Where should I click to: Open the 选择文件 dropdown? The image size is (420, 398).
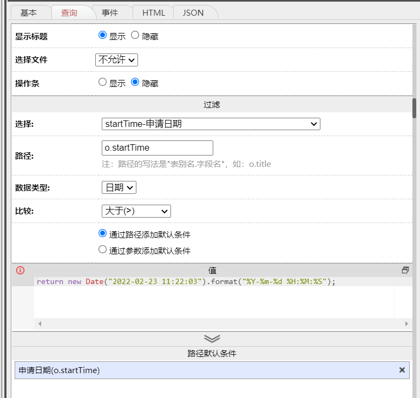(116, 59)
